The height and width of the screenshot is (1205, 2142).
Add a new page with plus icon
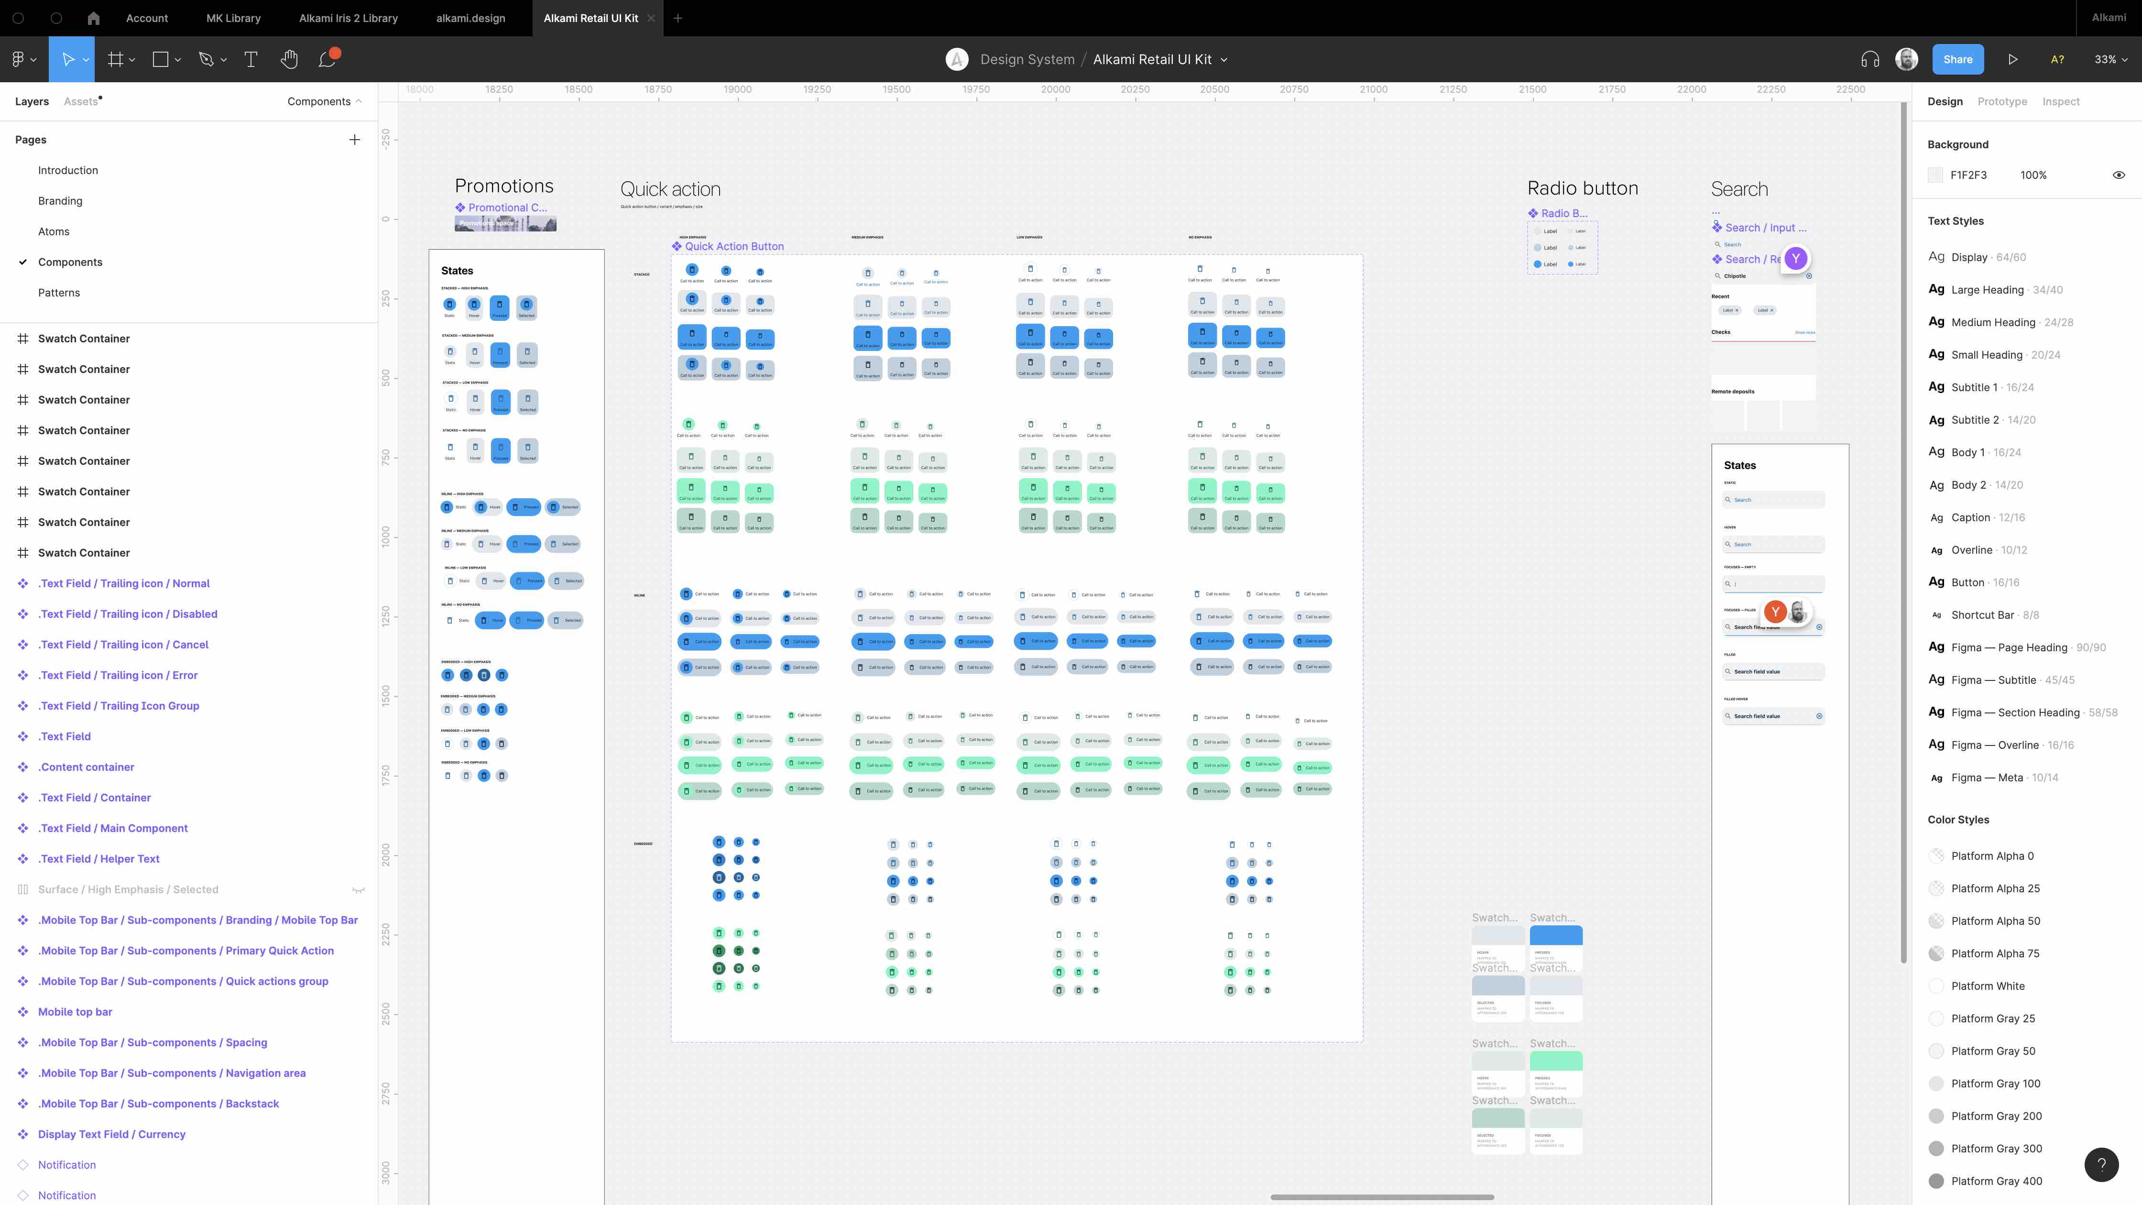[354, 140]
